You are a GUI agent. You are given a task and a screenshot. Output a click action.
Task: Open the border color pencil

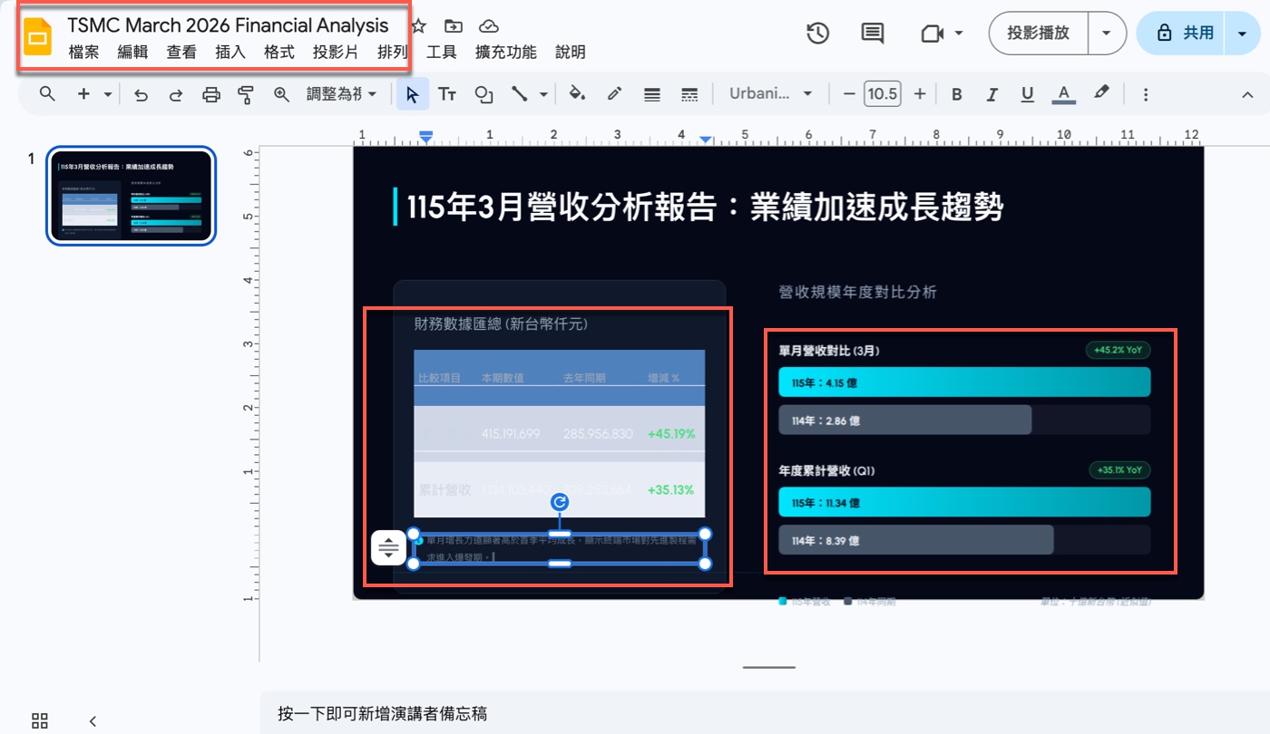coord(614,94)
